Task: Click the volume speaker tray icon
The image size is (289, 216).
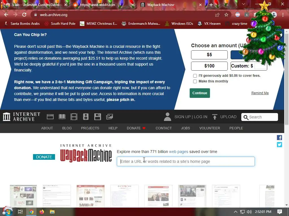Action: pyautogui.click(x=249, y=212)
